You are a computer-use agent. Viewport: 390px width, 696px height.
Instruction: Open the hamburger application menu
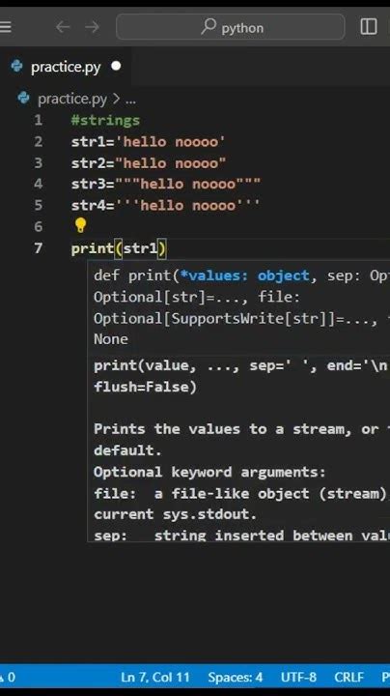pyautogui.click(x=5, y=27)
